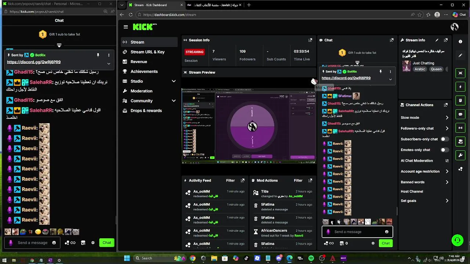Screen dimensions: 470x264
Task: Open Host Channel action
Action: click(x=412, y=191)
